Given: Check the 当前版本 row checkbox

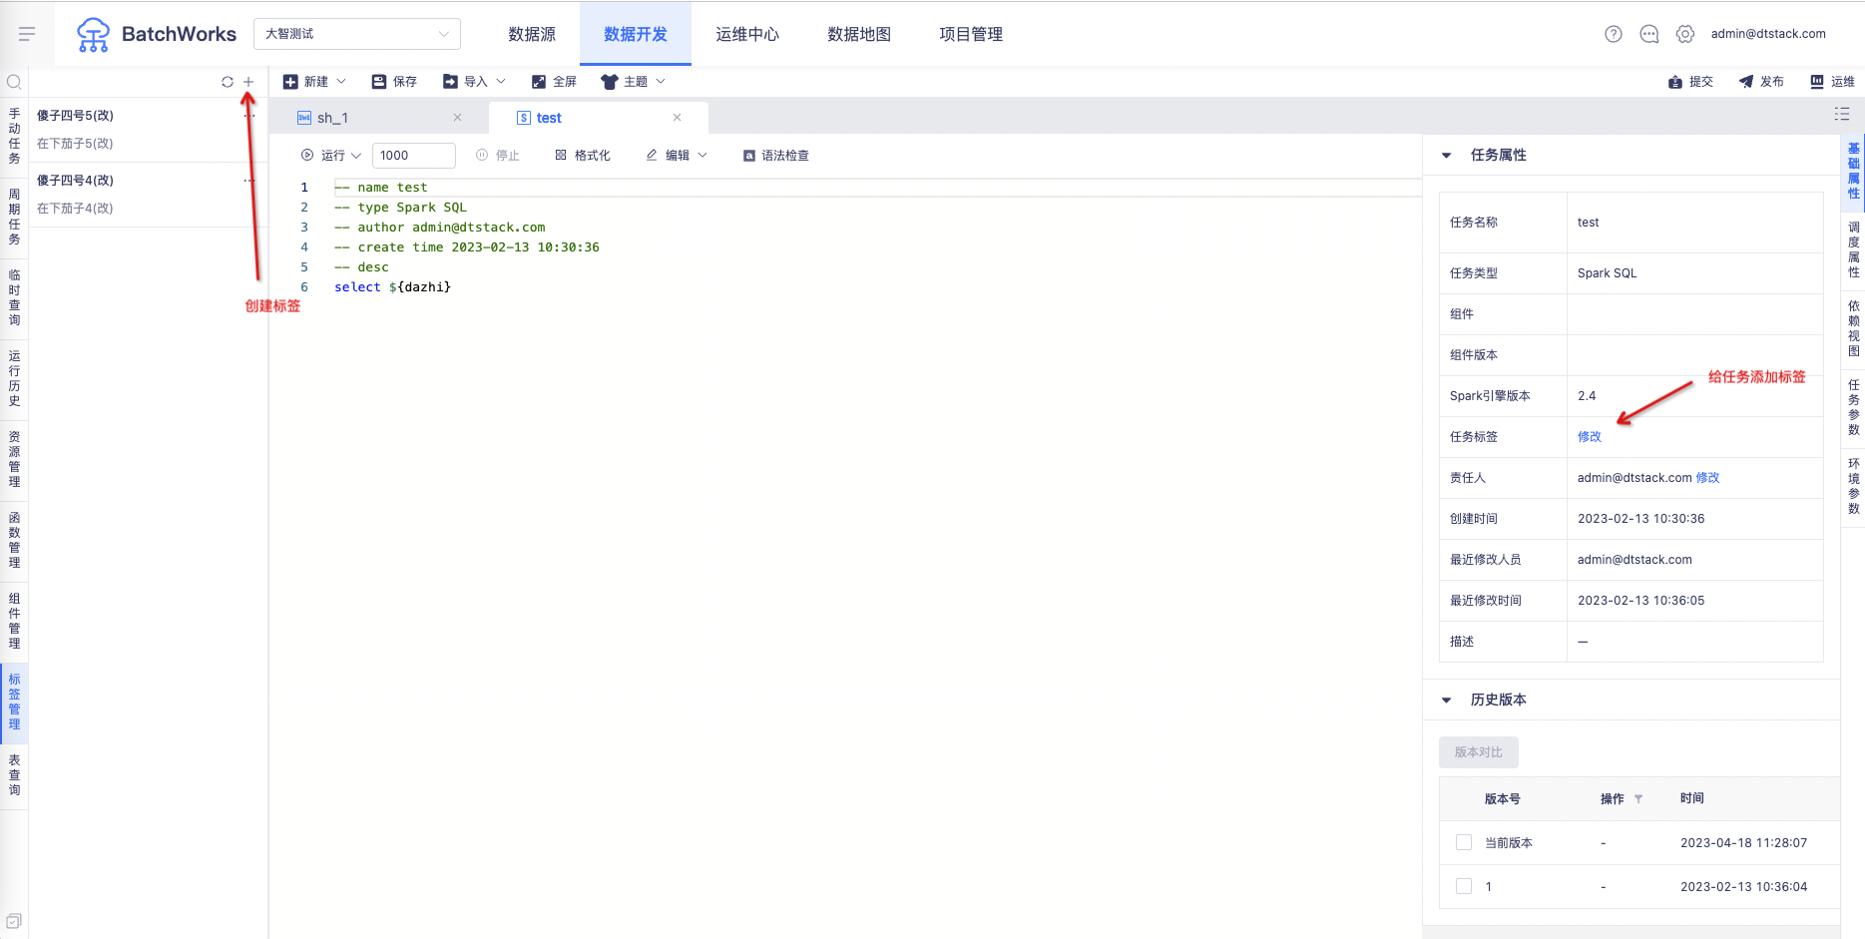Looking at the screenshot, I should coord(1464,842).
